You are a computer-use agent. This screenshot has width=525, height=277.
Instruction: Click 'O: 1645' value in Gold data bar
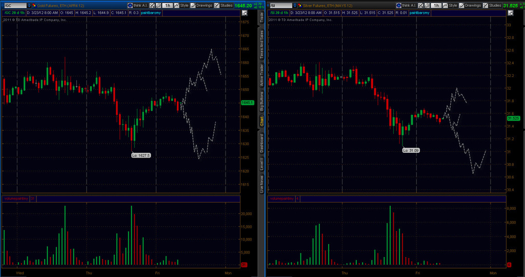[x=67, y=13]
